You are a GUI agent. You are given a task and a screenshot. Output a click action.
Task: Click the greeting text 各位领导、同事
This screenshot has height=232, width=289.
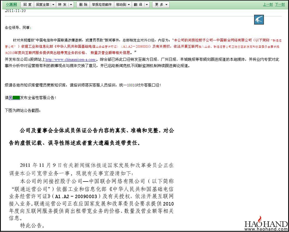(x=18, y=28)
